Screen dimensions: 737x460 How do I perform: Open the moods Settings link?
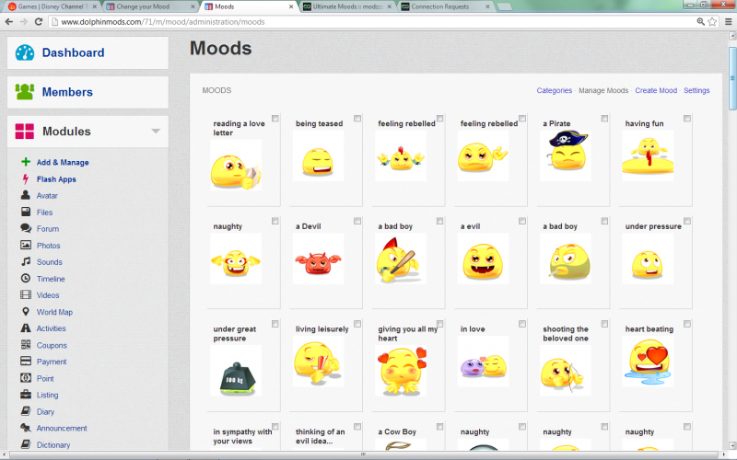point(696,90)
